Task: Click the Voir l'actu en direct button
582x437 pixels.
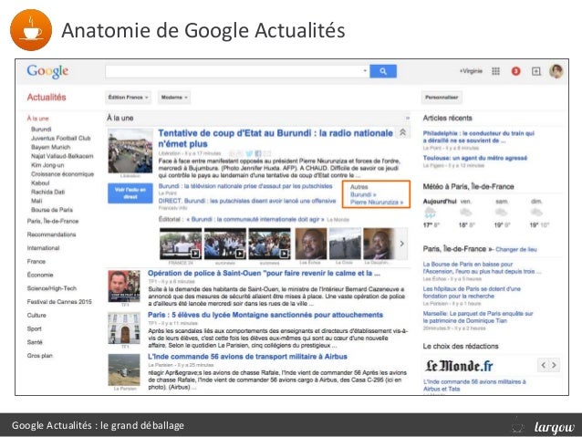Action: click(130, 193)
